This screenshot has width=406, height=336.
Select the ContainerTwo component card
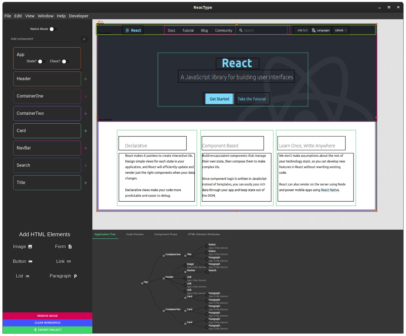[47, 113]
